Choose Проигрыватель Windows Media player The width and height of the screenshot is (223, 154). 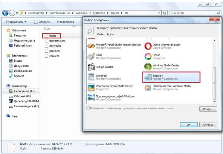click(148, 87)
